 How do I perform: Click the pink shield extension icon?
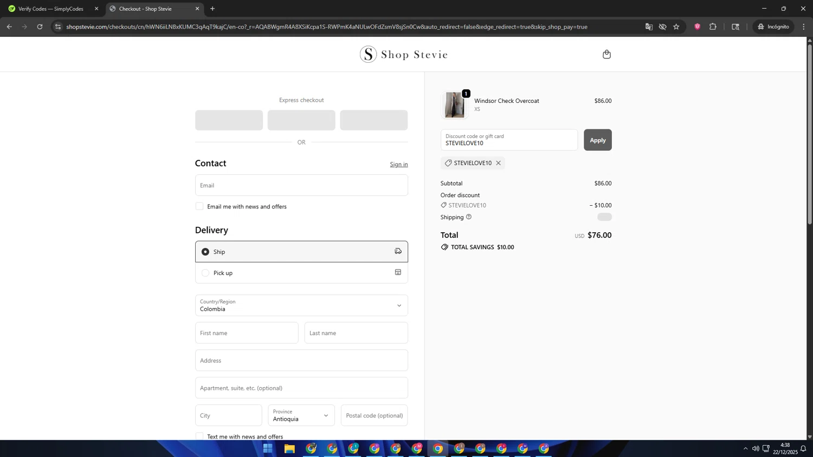[698, 27]
